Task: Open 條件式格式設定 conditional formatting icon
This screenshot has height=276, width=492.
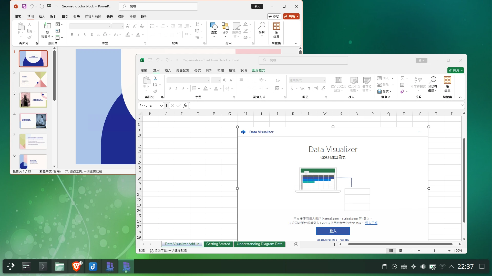Action: 338,84
